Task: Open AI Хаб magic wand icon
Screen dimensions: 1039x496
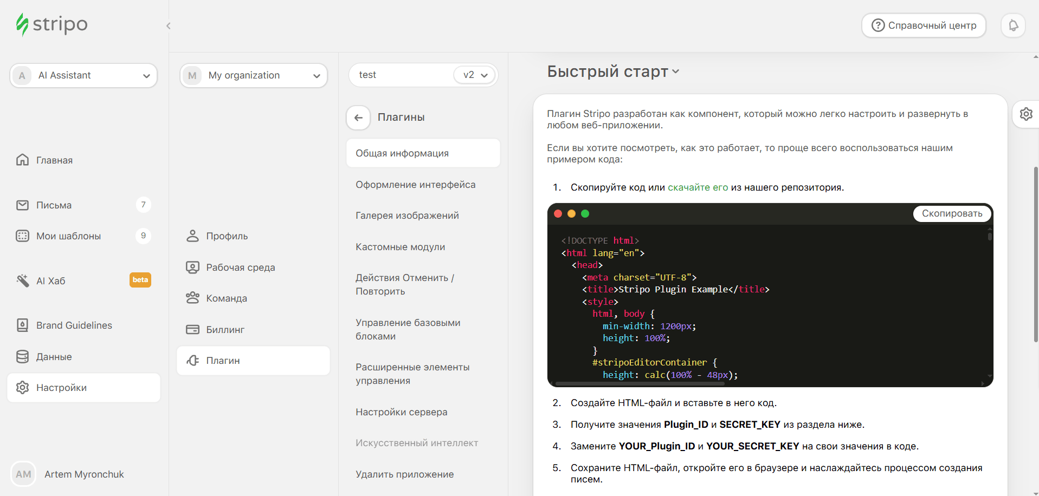Action: [22, 280]
